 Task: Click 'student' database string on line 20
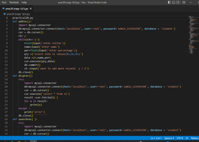(x=173, y=87)
